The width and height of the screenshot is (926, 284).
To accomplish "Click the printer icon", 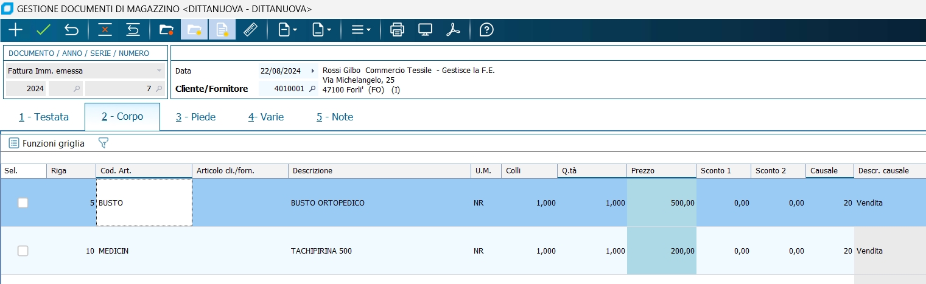I will (397, 30).
